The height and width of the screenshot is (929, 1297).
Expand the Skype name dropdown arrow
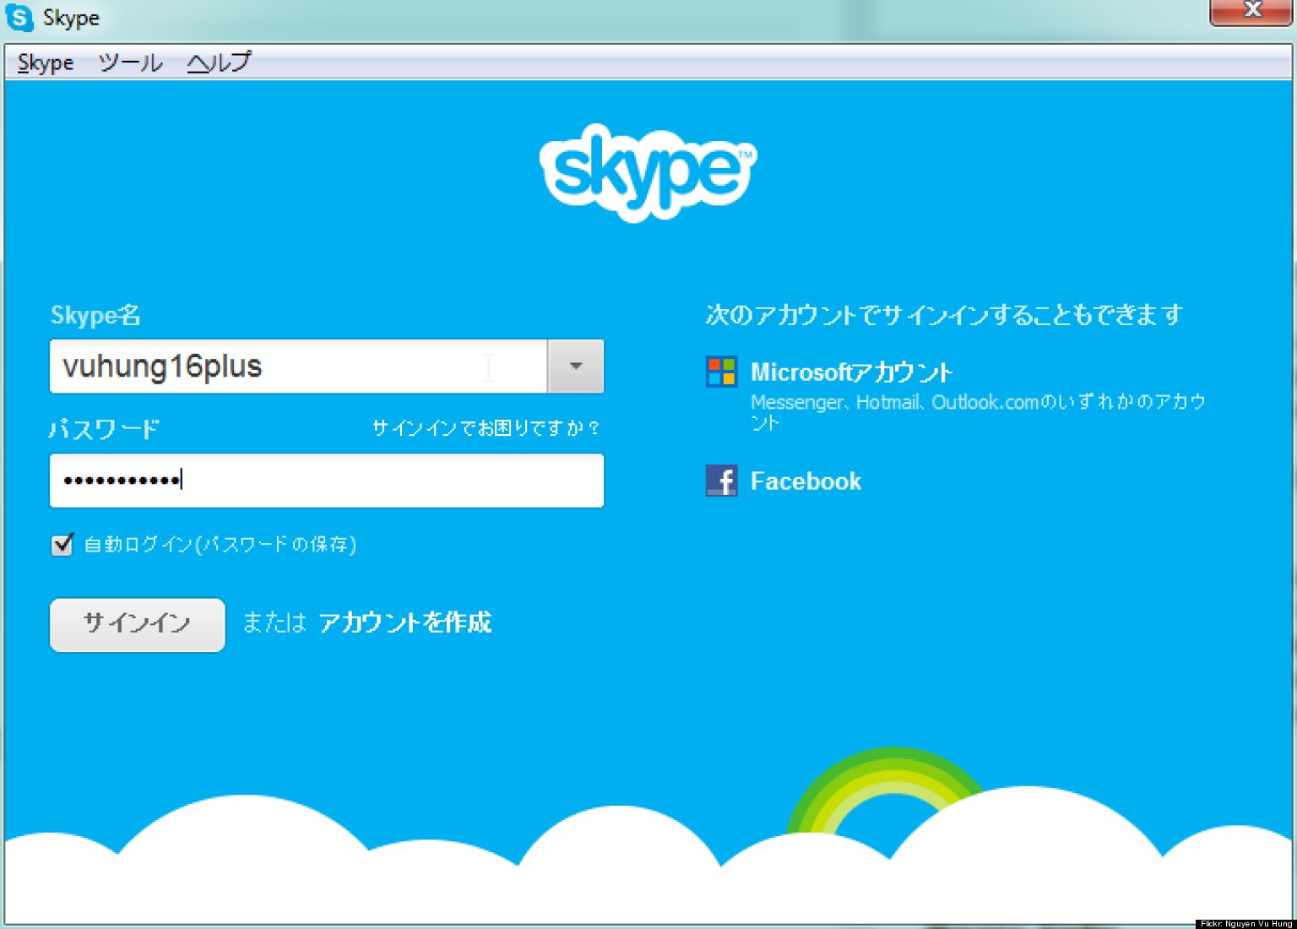[x=576, y=367]
